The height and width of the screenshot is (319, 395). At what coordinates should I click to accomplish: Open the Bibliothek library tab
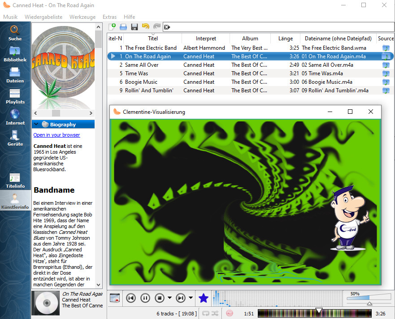15,54
